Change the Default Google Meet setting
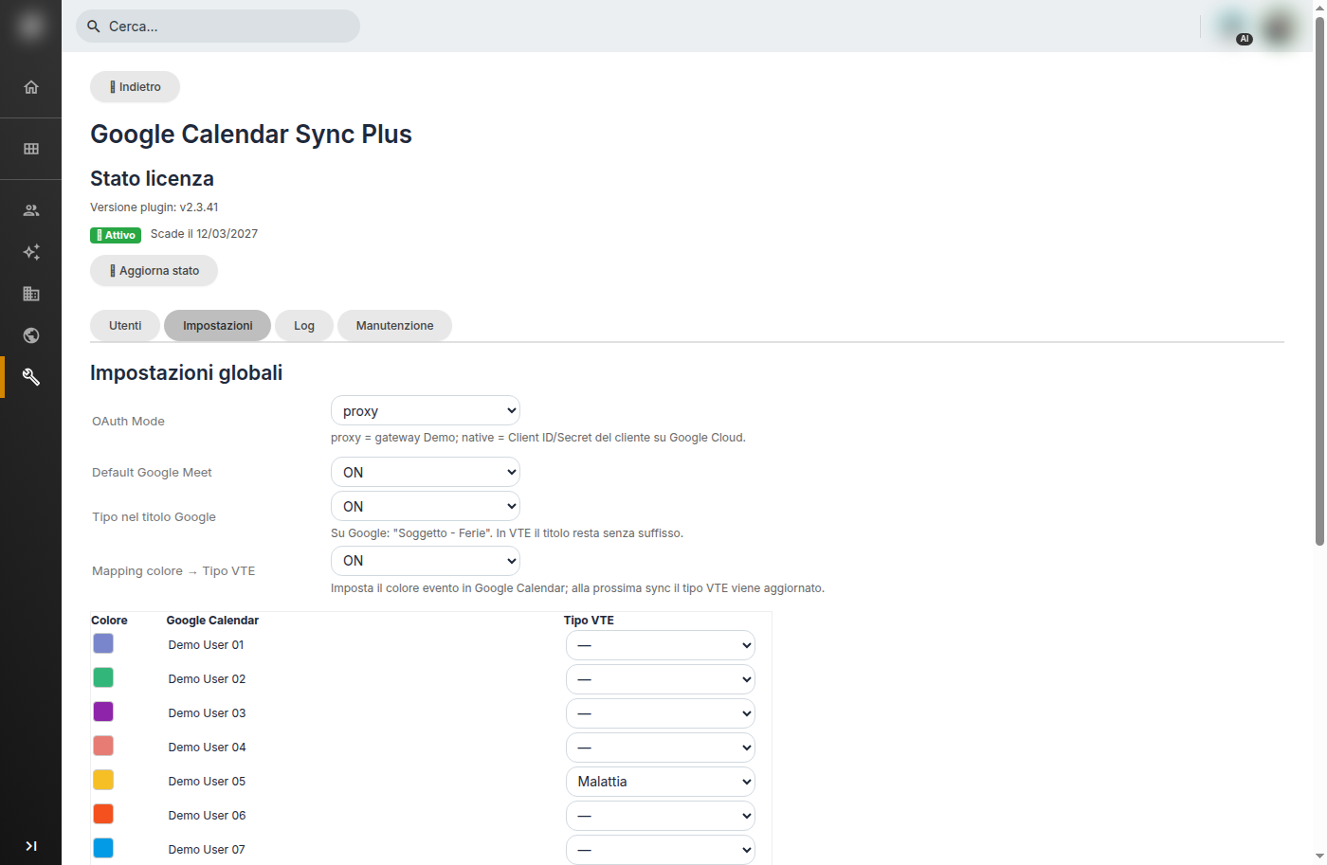 coord(426,472)
